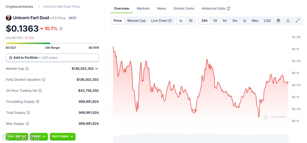This screenshot has width=307, height=143.
Task: Open the Fully Diluted Valuation info icon
Action: [44, 80]
